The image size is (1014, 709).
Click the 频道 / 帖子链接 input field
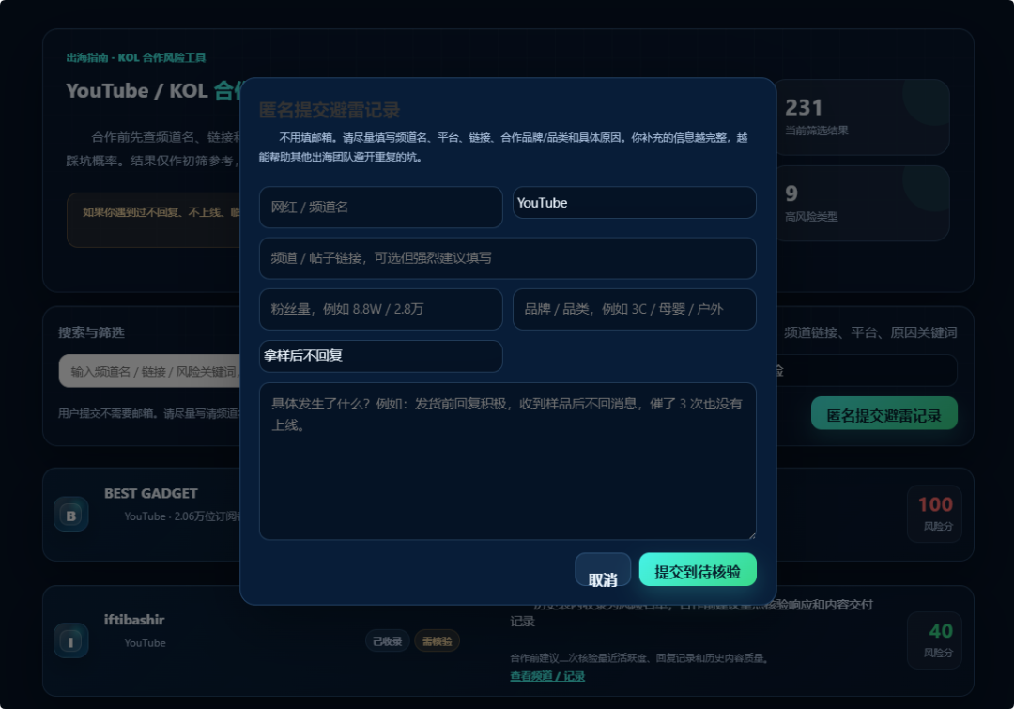(508, 258)
